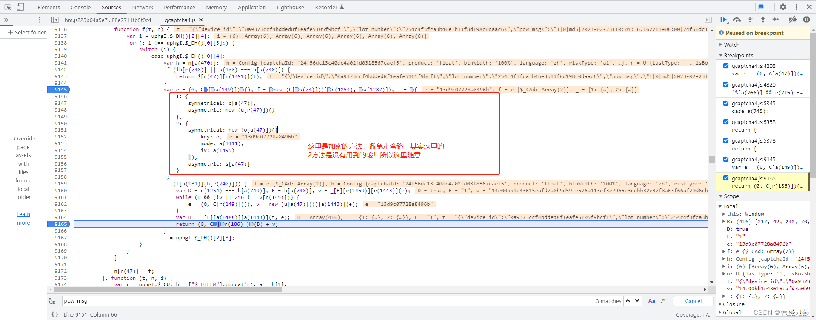Close the gcaptcha4.js file tab

201,20
